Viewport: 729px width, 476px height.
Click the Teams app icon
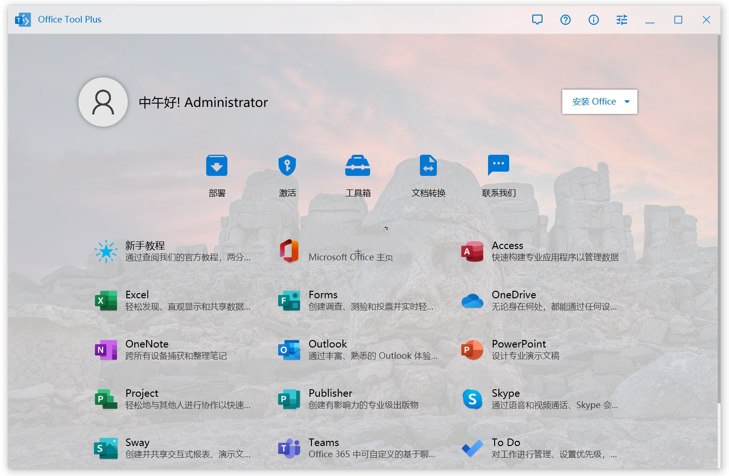289,448
